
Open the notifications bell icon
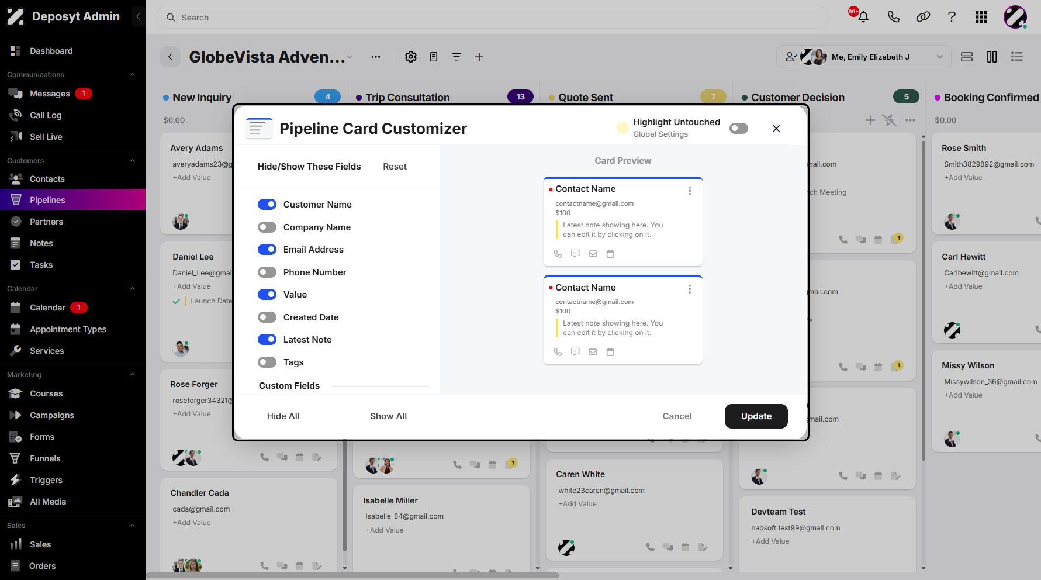tap(863, 17)
